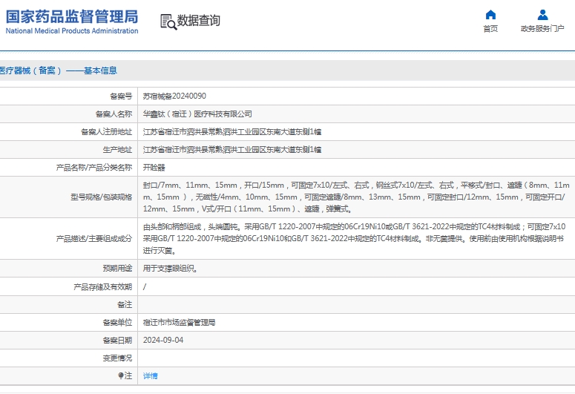Select the date 2024-09-04
Image resolution: width=575 pixels, height=394 pixels.
coord(163,340)
